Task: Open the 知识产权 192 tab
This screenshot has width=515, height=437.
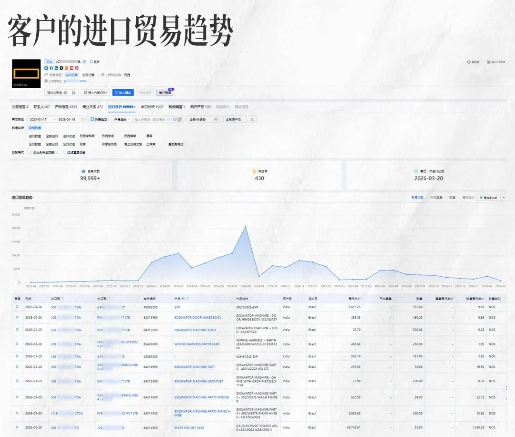Action: click(x=200, y=107)
